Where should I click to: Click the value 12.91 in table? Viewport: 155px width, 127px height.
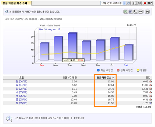[x=111, y=82]
